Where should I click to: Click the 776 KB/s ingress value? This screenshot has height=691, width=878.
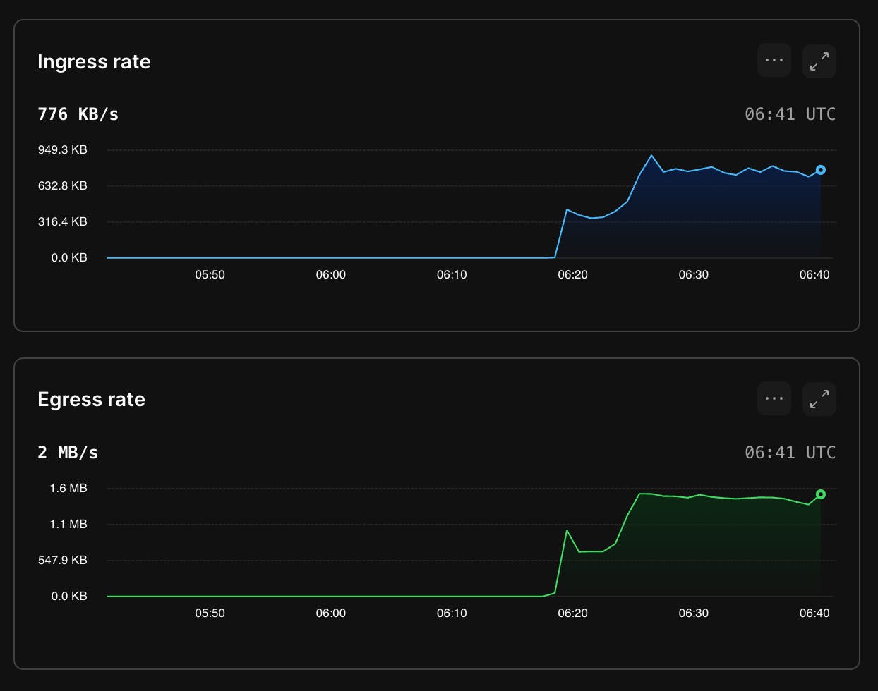pyautogui.click(x=78, y=114)
